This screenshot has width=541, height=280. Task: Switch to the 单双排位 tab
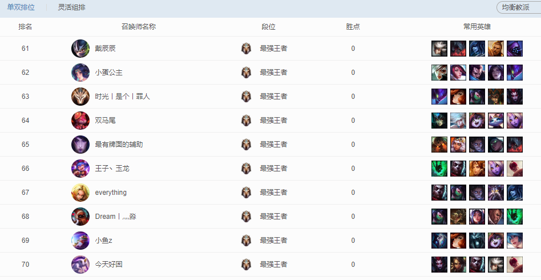pyautogui.click(x=21, y=7)
